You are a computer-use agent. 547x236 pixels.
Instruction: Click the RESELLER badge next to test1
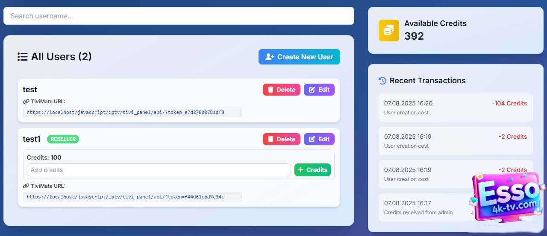pos(63,139)
